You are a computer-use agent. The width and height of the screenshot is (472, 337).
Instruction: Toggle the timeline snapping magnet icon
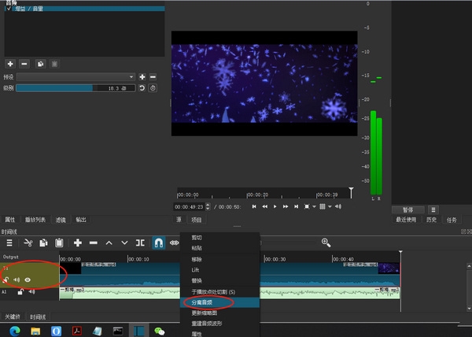coord(157,243)
